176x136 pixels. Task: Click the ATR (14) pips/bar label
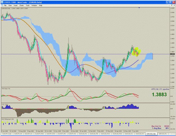click(160, 89)
